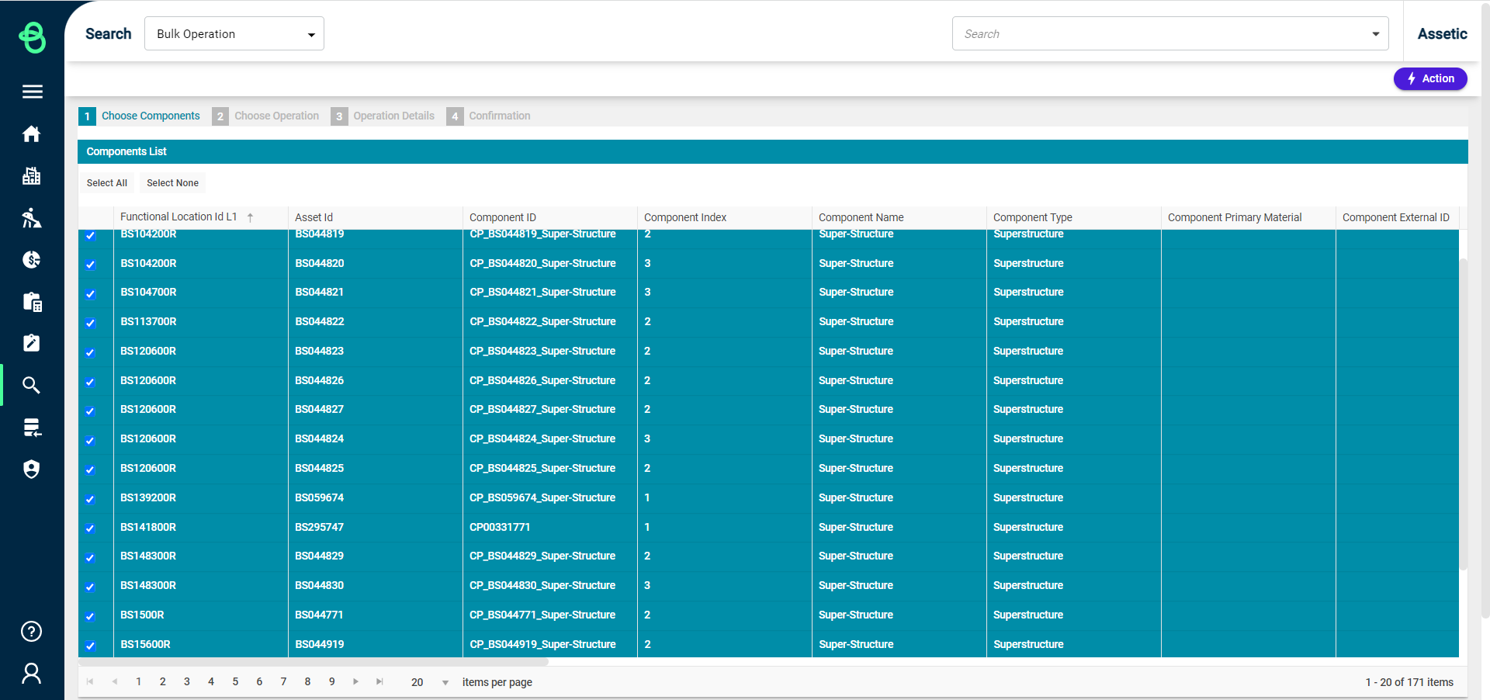1490x700 pixels.
Task: Go to page 9 in pager
Action: click(x=332, y=681)
